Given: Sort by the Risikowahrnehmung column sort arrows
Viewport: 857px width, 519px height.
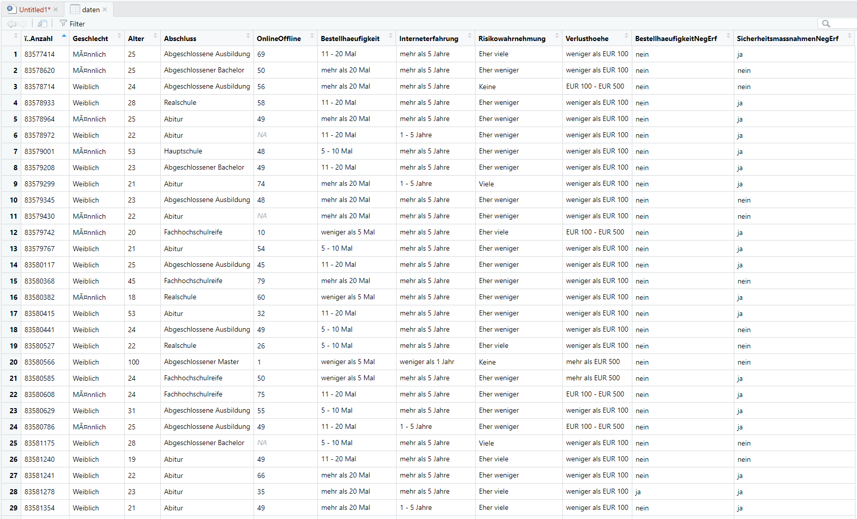Looking at the screenshot, I should [x=557, y=36].
